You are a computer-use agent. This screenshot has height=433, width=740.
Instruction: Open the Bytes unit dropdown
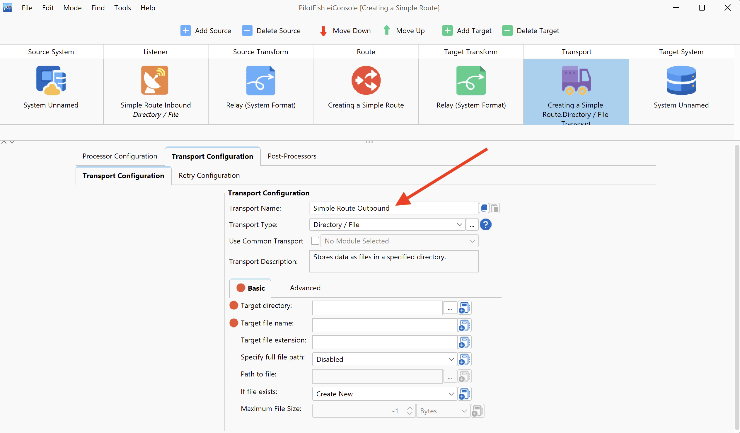443,411
